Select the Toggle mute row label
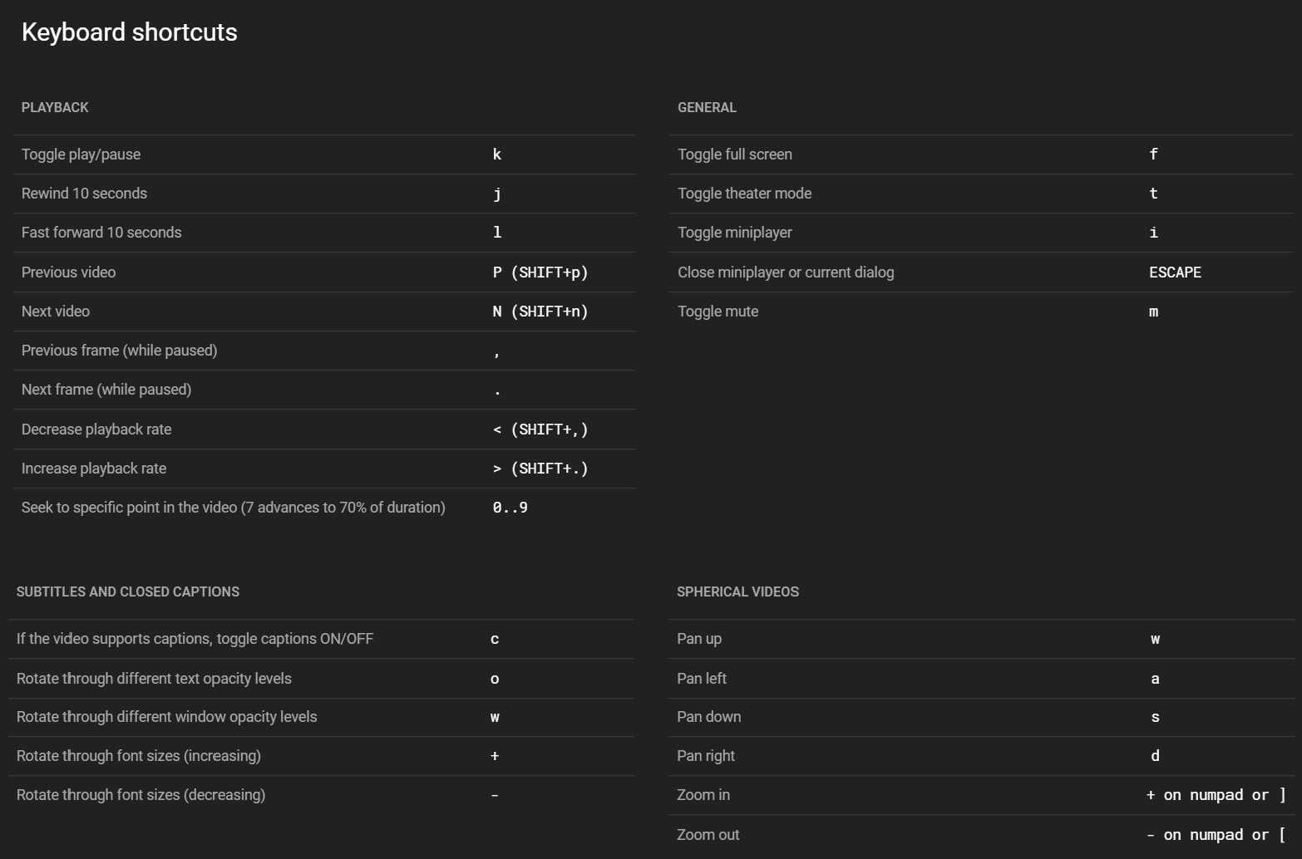Viewport: 1302px width, 859px height. [718, 312]
